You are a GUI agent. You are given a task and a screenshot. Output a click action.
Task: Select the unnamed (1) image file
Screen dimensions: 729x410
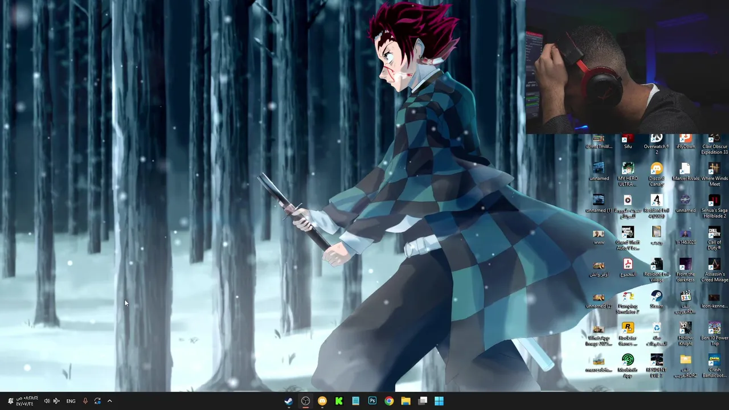[599, 203]
